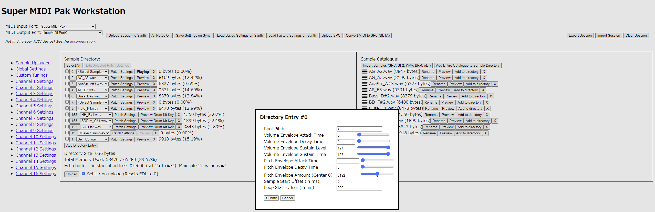Viewport: 655px width, 212px height.
Task: Remove directory entry 3 via its X
Action: (154, 84)
